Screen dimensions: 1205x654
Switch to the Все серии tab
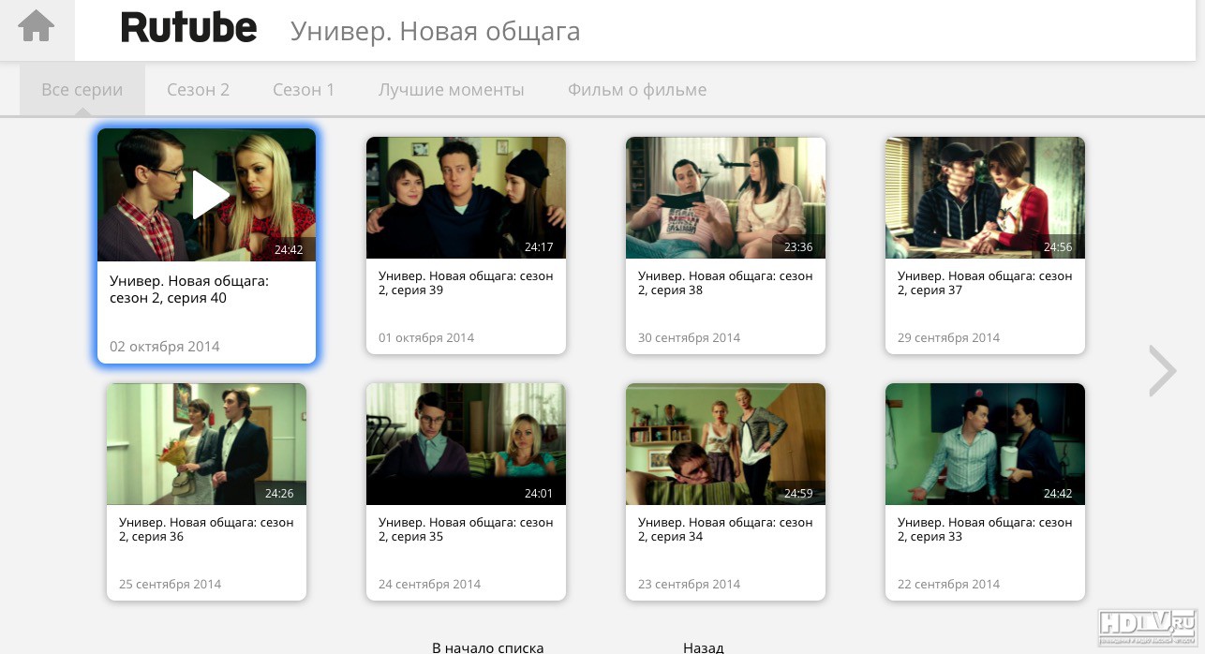click(x=82, y=91)
